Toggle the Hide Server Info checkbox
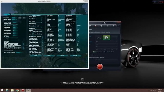 pos(42,50)
